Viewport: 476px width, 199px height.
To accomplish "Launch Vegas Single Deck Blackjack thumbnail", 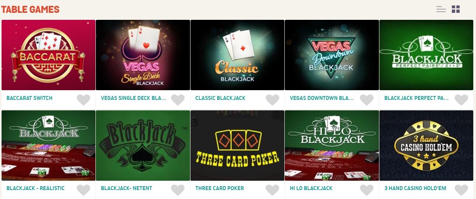I will click(143, 55).
